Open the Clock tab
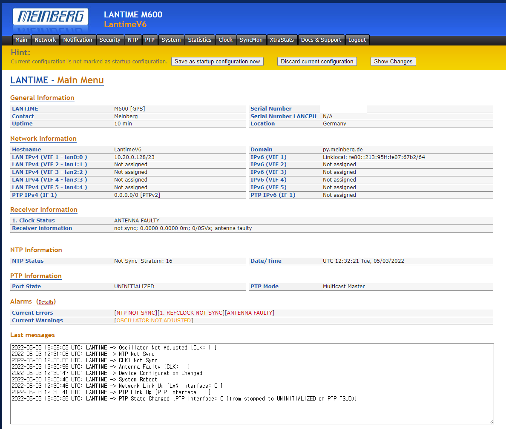Screen dimensions: 506x429 tap(226, 40)
